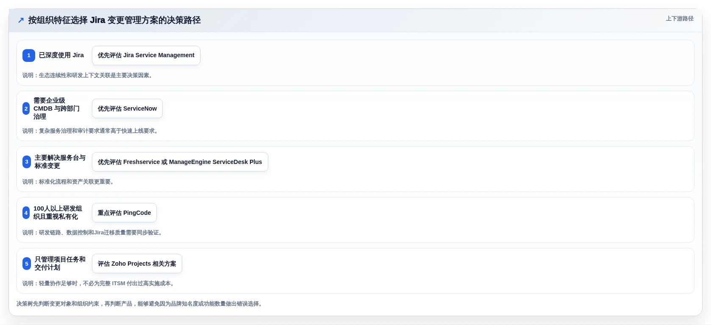Click the heading 按组织特征选择 Jira 变更管理方案的决策路径
The height and width of the screenshot is (325, 711).
tap(114, 20)
